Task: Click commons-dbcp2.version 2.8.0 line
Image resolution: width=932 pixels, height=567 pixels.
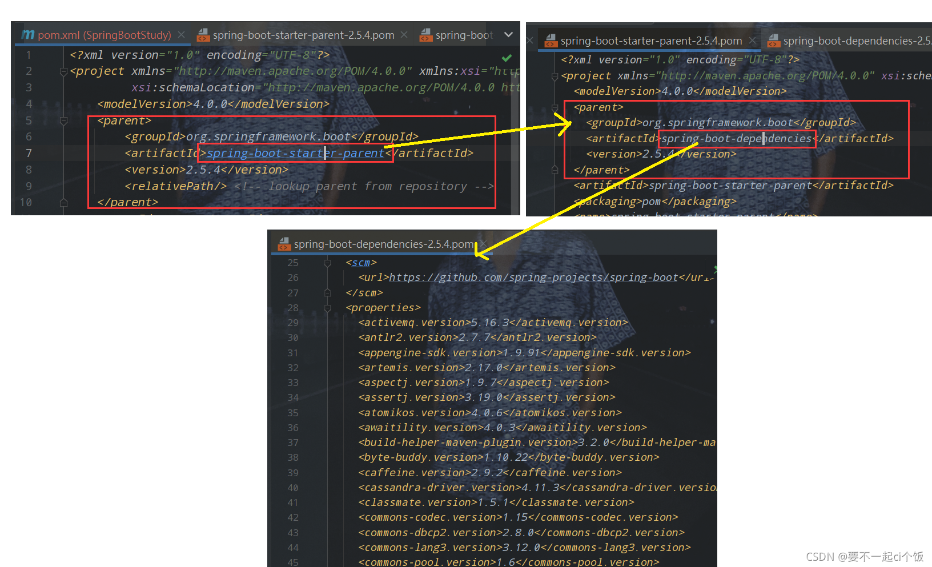Action: click(521, 532)
